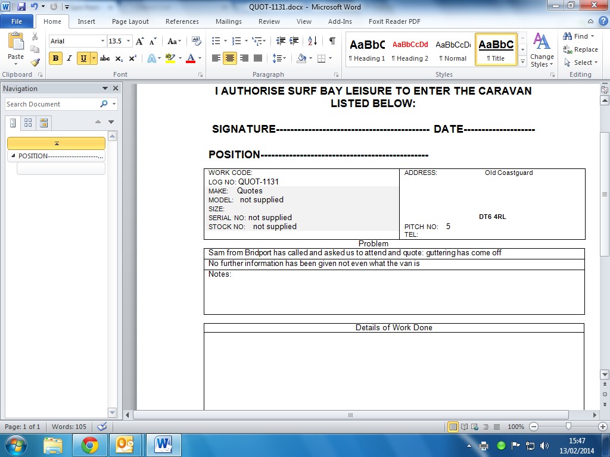Click the Shrink Font icon

[x=153, y=41]
